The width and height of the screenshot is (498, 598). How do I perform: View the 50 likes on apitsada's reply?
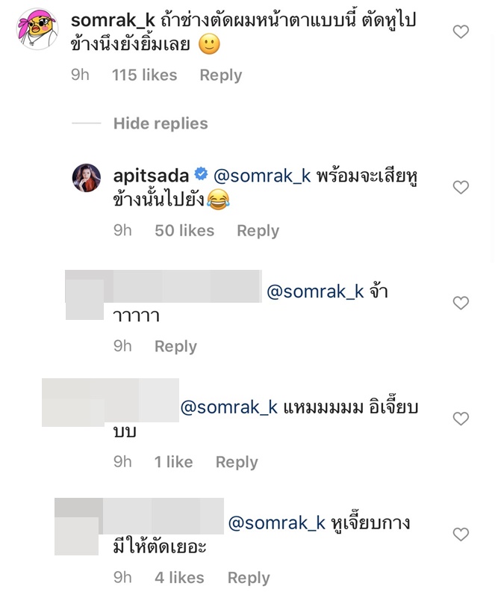point(184,231)
